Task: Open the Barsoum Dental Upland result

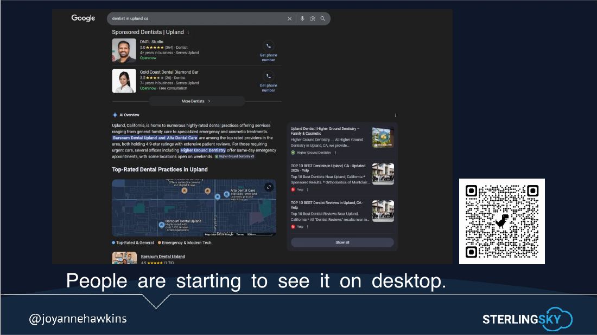Action: tap(163, 257)
